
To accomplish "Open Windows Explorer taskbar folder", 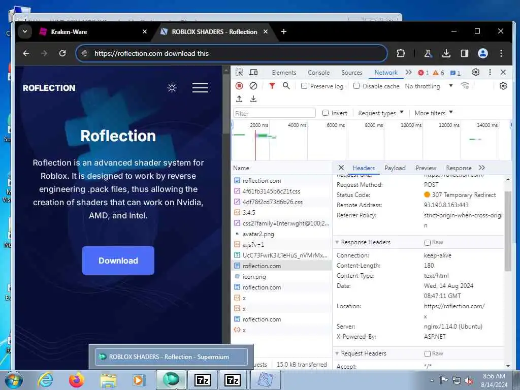I will click(109, 380).
